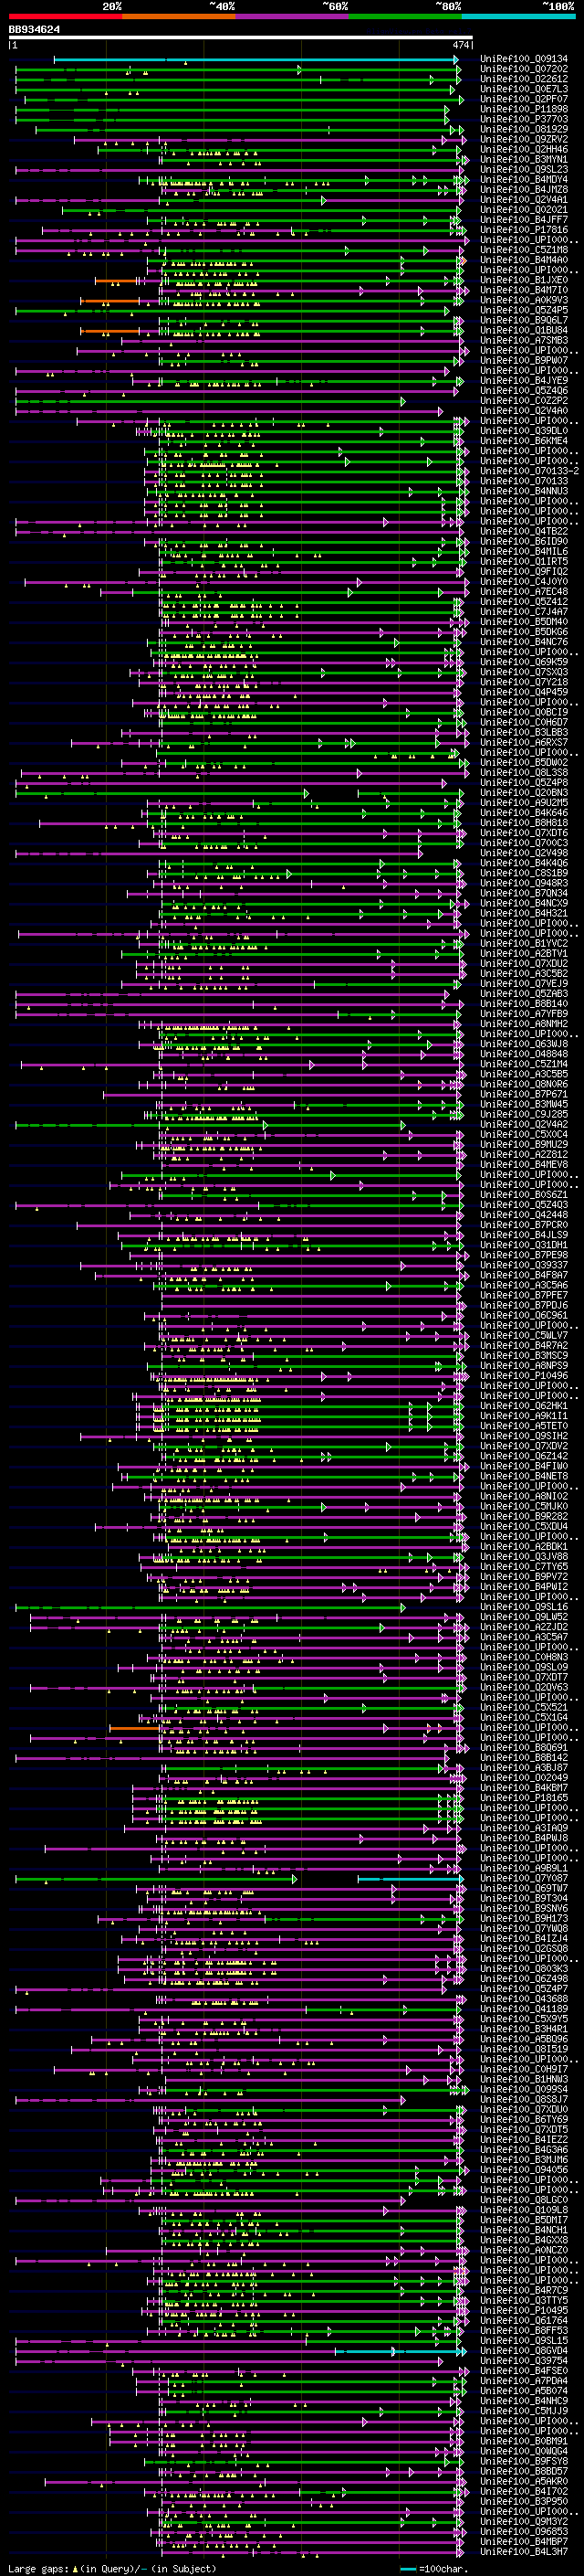Image resolution: width=584 pixels, height=2576 pixels.
Task: Click the UniRef100_Q9M3Y2 subject label
Action: pos(524,2521)
